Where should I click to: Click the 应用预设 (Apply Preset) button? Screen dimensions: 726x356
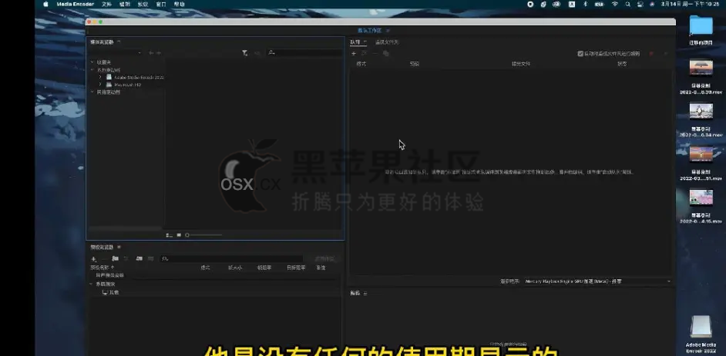coord(324,259)
